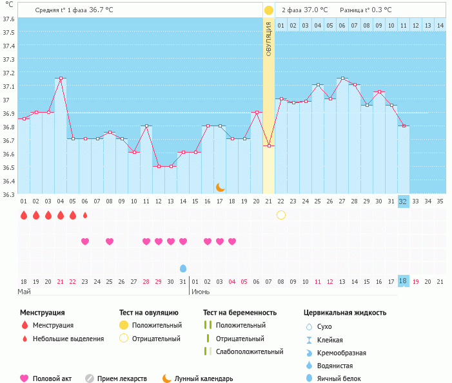Click the menstruation drop on cycle day 01

tap(24, 215)
